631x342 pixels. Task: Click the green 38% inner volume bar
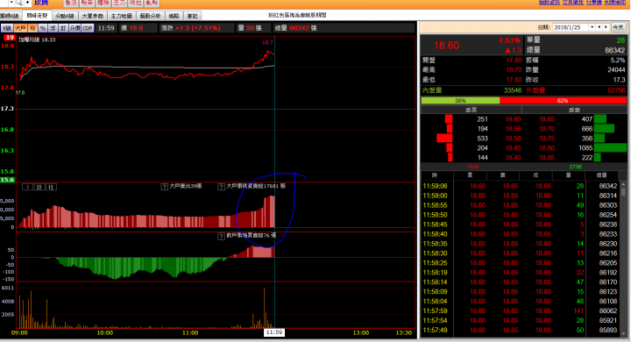coord(460,100)
